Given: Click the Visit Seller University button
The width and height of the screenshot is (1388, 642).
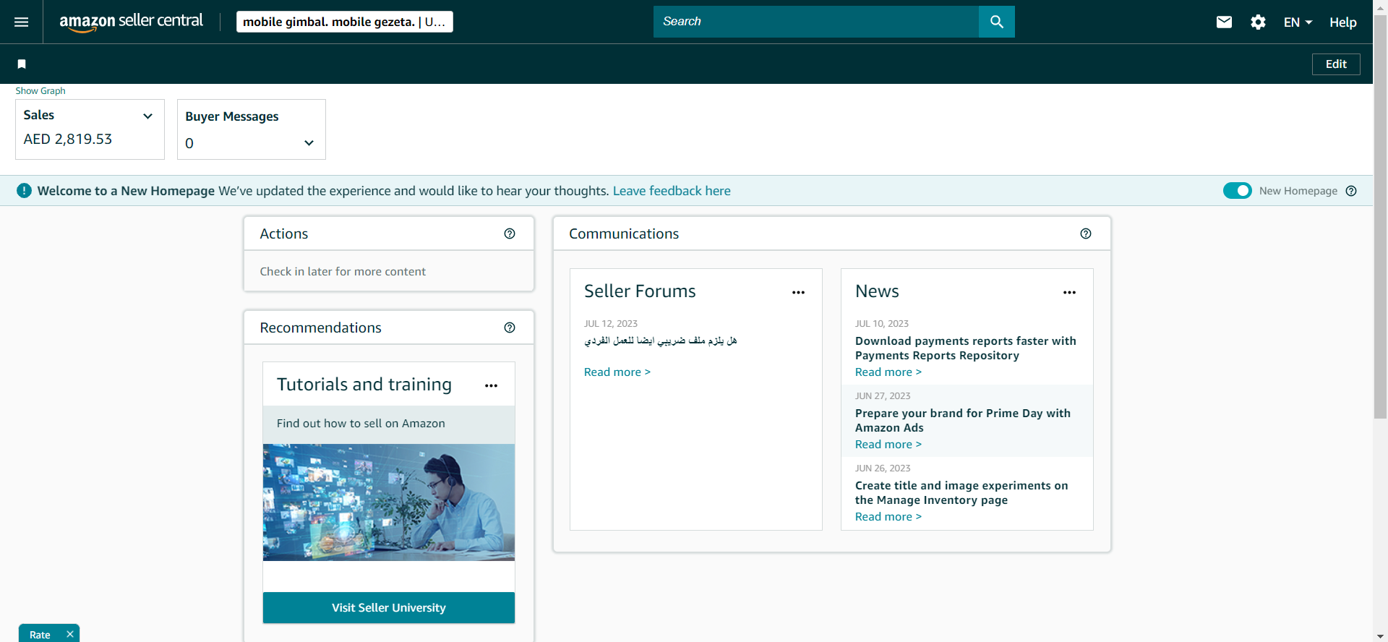Looking at the screenshot, I should coord(388,607).
